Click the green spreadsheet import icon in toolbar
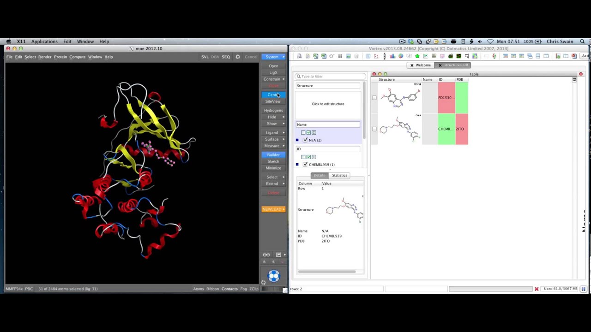591x332 pixels. 316,56
